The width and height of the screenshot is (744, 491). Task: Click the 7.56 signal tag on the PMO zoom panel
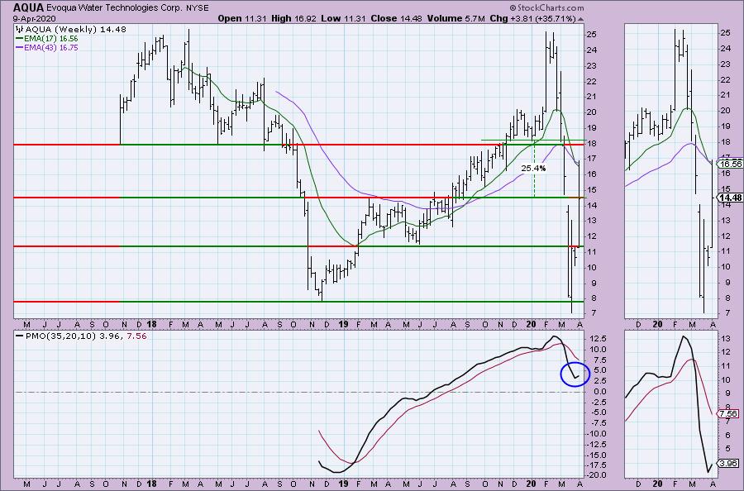pyautogui.click(x=728, y=413)
